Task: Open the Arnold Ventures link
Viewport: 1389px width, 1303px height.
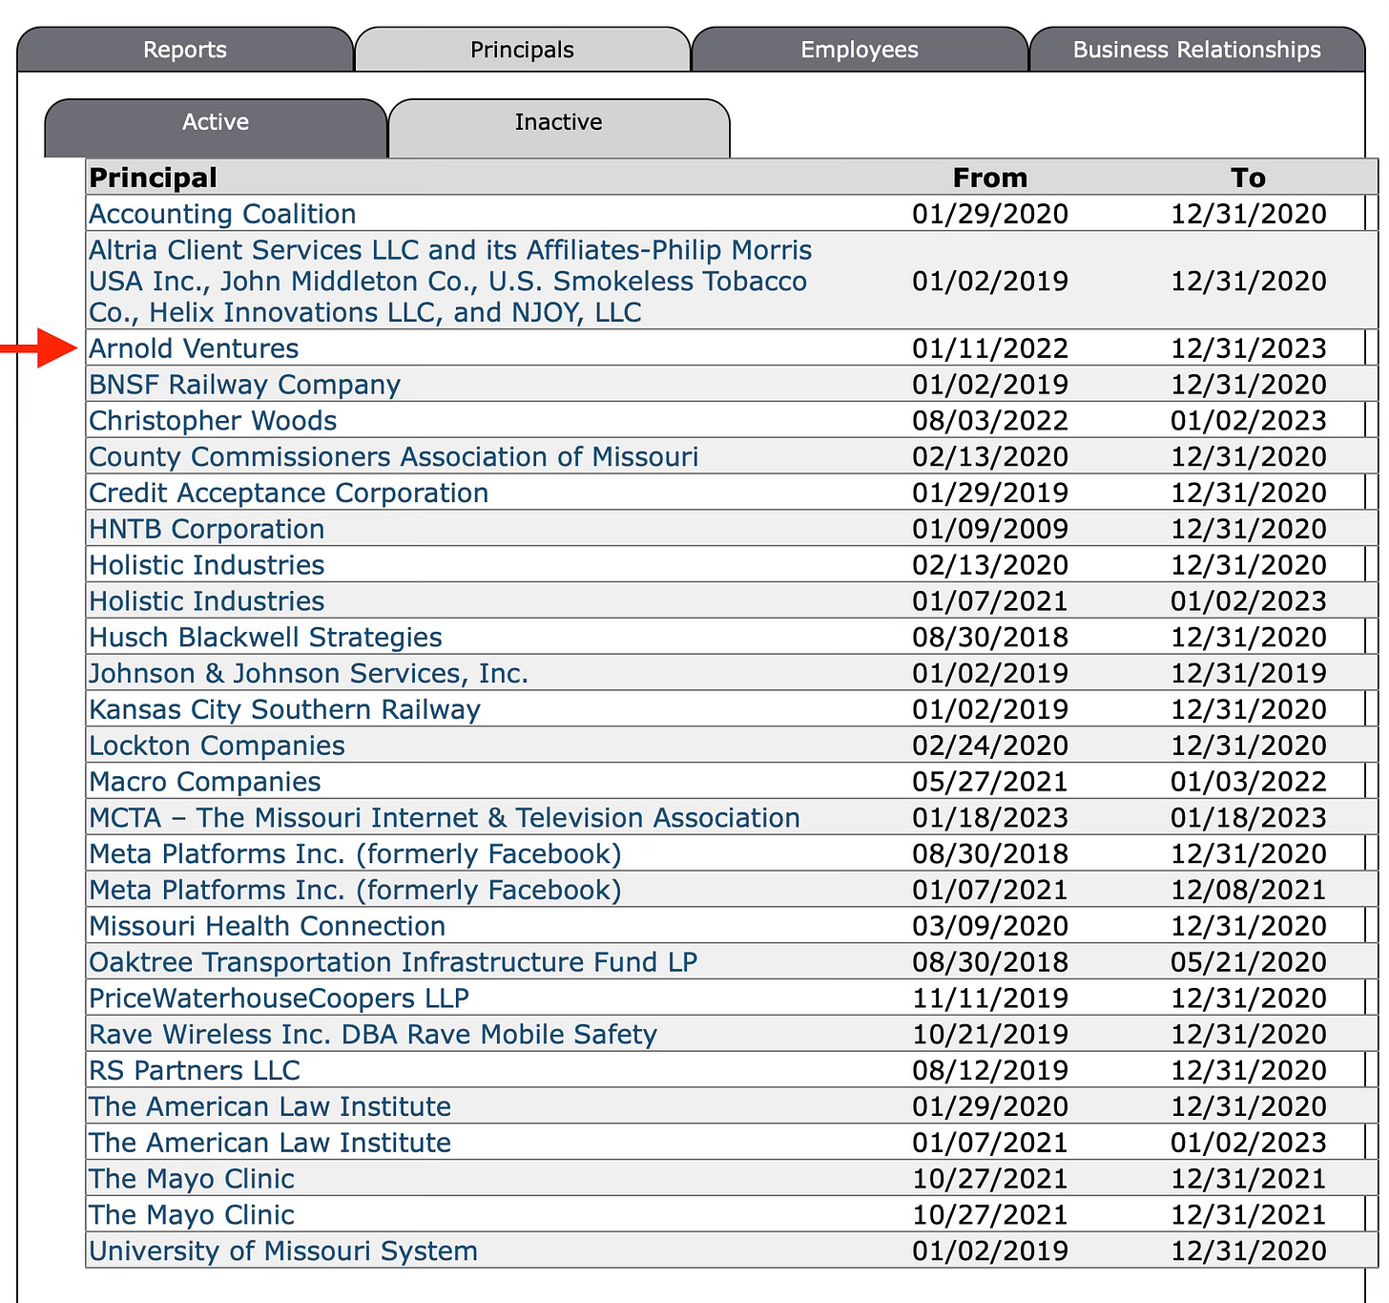Action: [194, 348]
